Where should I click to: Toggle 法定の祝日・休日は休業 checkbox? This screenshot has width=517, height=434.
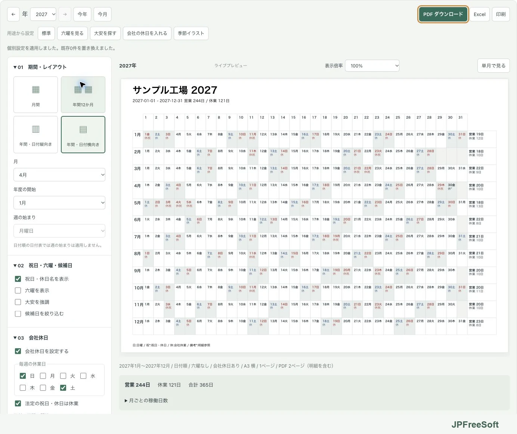(x=18, y=403)
